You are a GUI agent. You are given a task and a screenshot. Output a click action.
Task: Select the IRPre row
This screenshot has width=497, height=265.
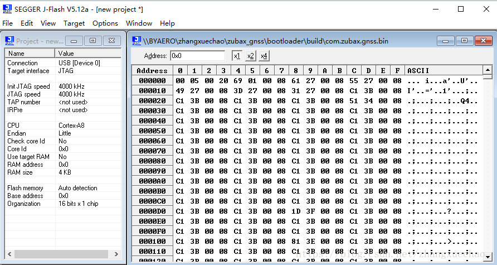(x=63, y=110)
